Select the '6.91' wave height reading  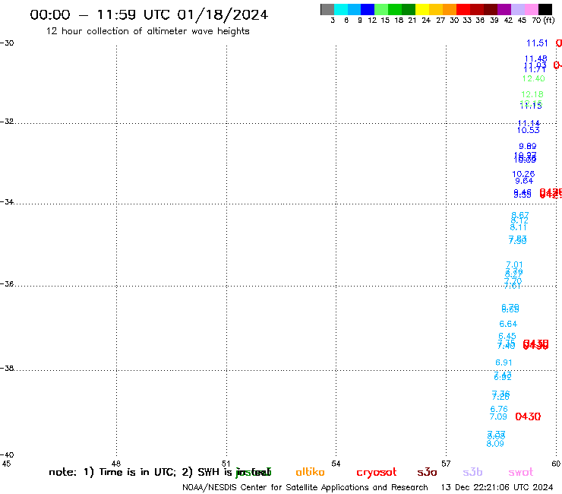click(504, 363)
